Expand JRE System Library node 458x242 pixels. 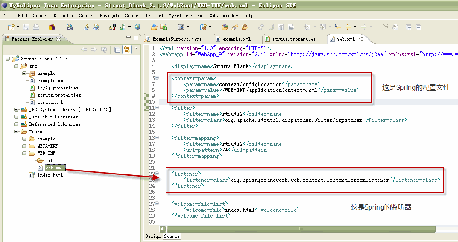coord(16,110)
